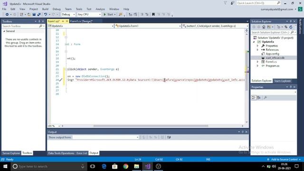Viewport: 304px width, 171px height.
Task: Click the split editor icon above vertical scrollbar
Action: coord(247,30)
